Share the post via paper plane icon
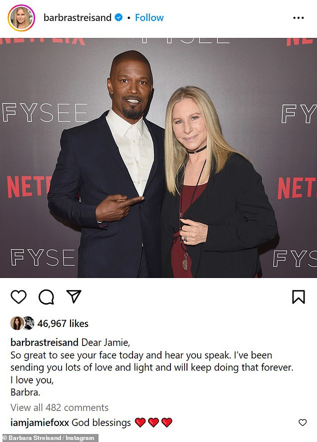The height and width of the screenshot is (442, 317). coord(74,296)
